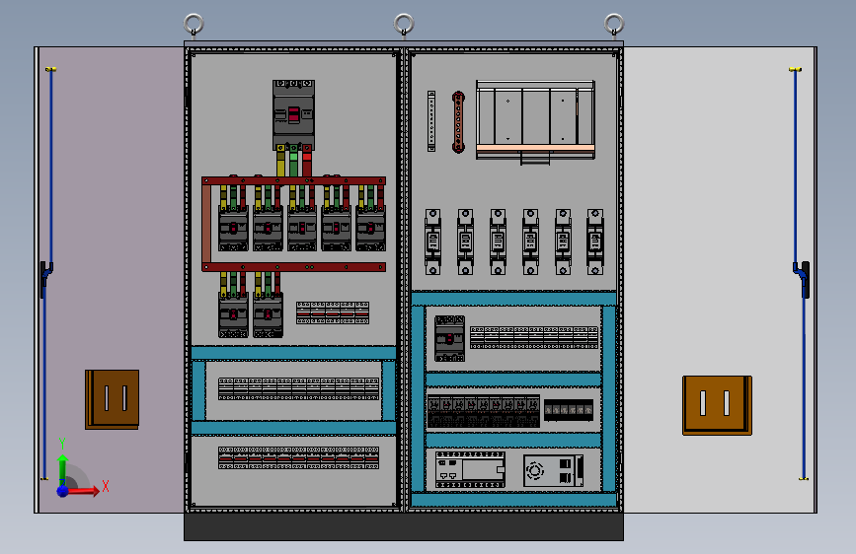Image resolution: width=856 pixels, height=554 pixels.
Task: Select the last fuse holder in the fuse row
Action: 595,242
